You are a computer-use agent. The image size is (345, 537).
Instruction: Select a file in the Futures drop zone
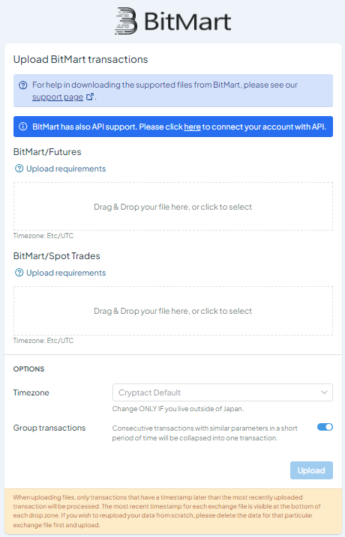click(173, 207)
